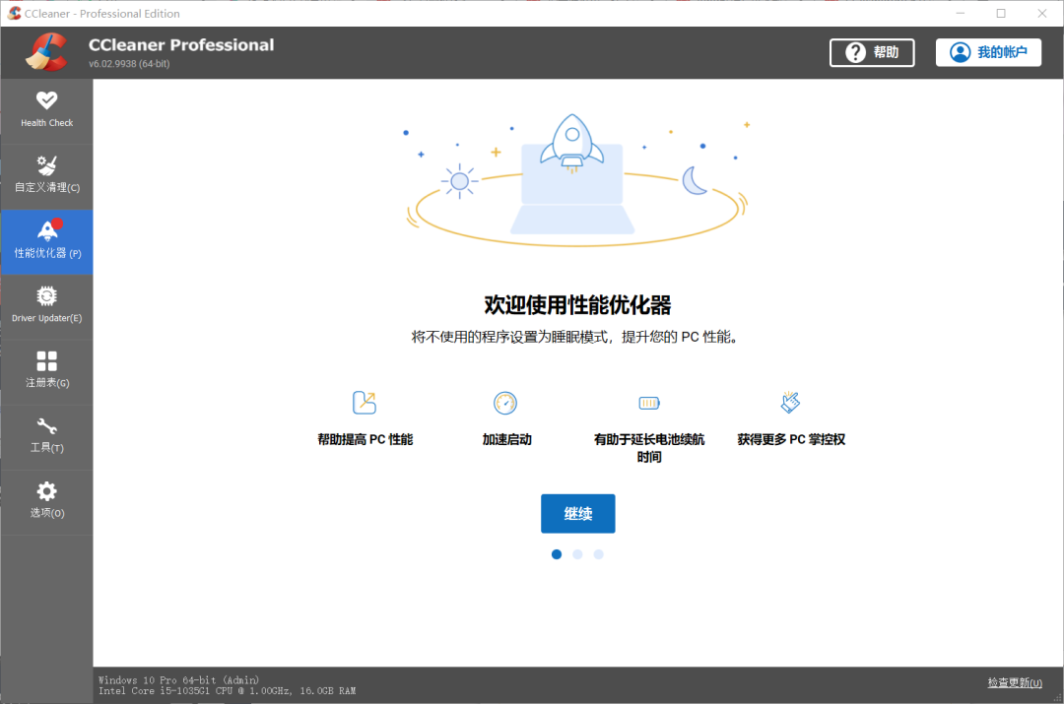Open 注册表 registry section
The image size is (1064, 704).
[x=47, y=372]
